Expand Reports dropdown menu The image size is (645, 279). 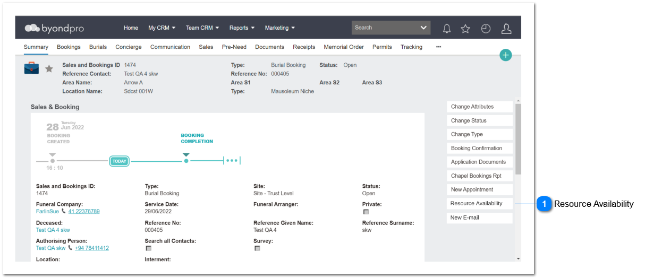click(x=242, y=28)
